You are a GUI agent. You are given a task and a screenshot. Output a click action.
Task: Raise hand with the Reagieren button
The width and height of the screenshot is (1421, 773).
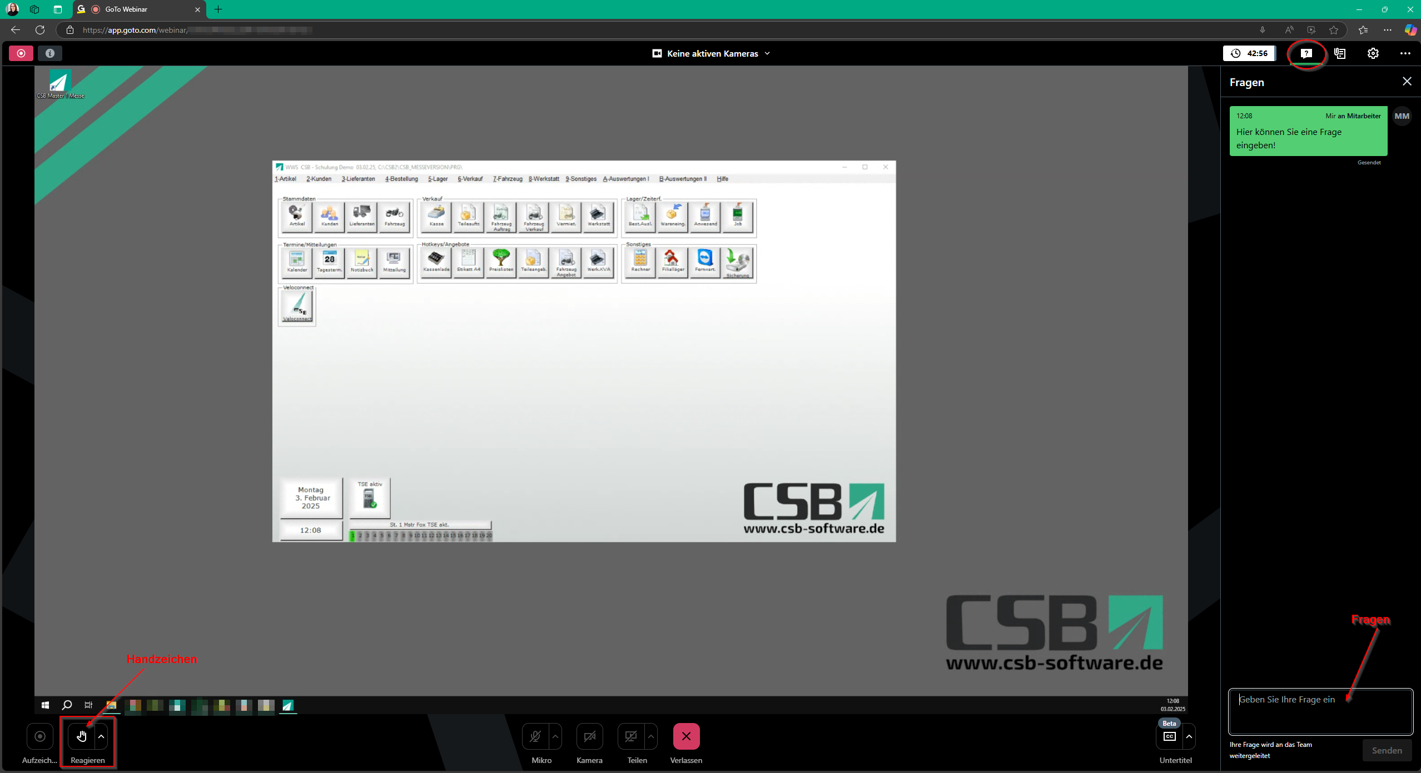(82, 736)
